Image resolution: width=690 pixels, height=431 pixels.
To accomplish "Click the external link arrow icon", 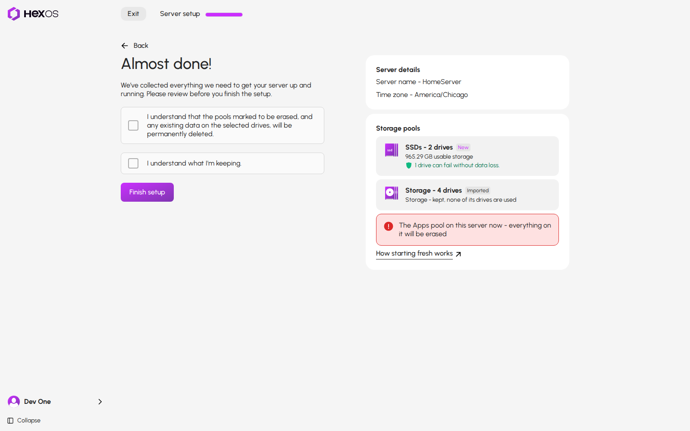I will 458,254.
